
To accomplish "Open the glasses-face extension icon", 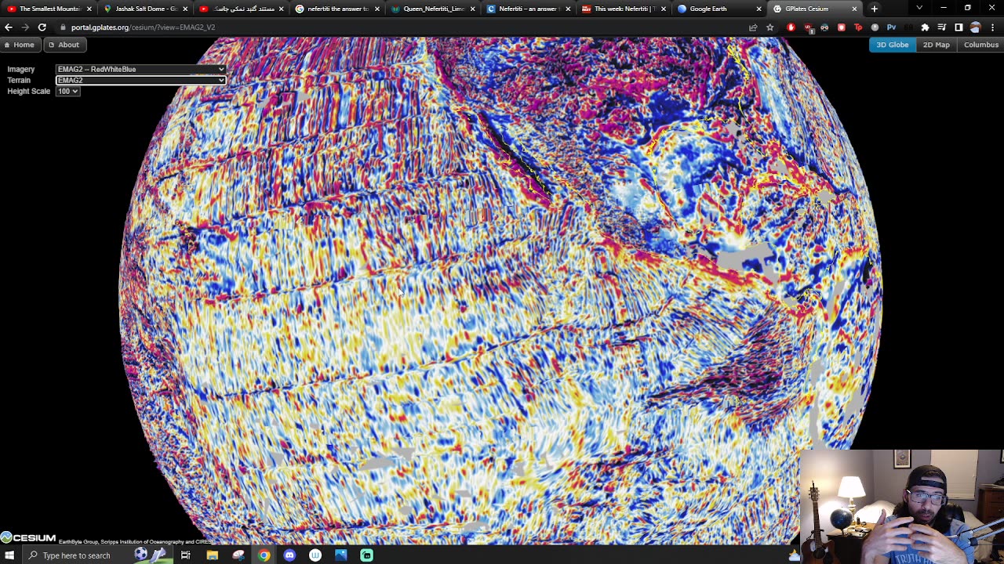I will [x=824, y=27].
